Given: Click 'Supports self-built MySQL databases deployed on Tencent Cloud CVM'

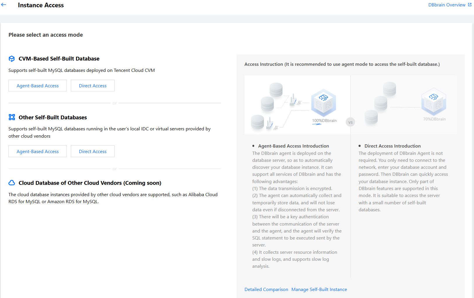Looking at the screenshot, I should point(82,70).
